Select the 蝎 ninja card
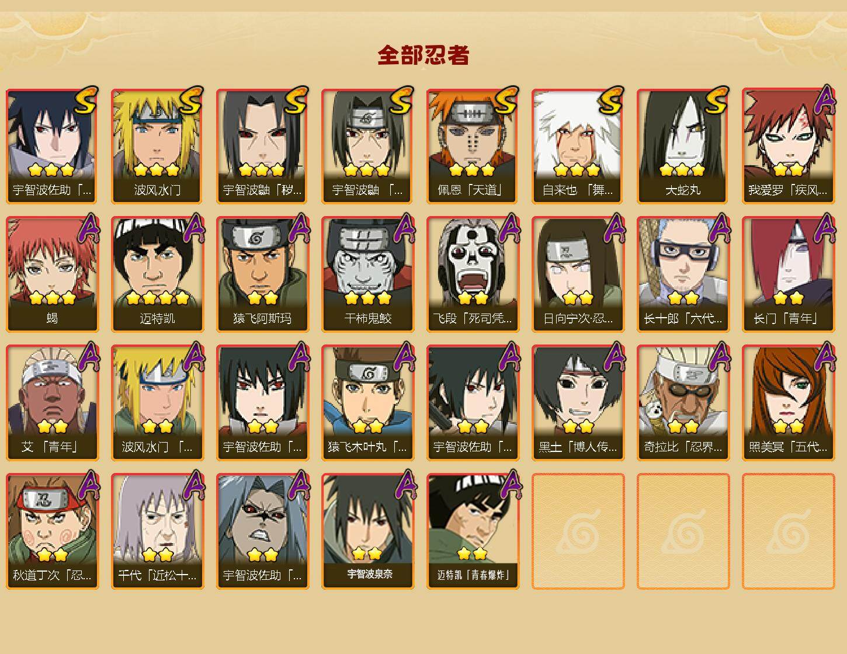This screenshot has height=654, width=847. 52,274
